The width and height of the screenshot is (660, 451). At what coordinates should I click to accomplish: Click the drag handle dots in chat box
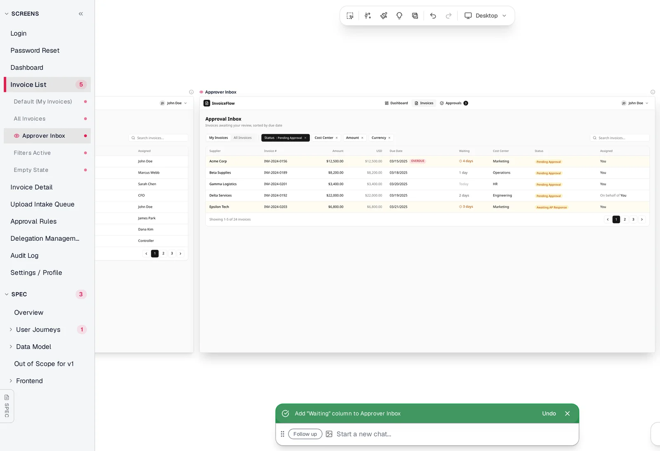click(x=283, y=434)
